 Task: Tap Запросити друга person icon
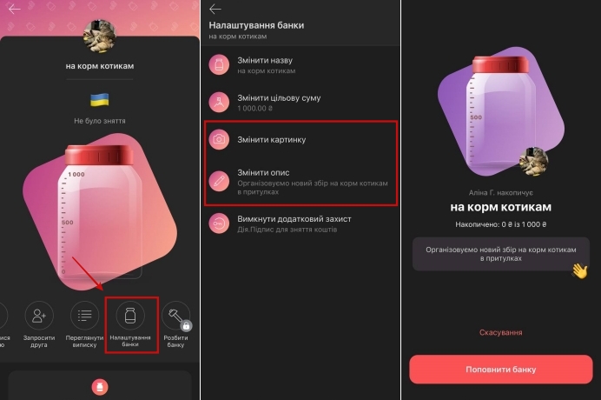[x=39, y=316]
